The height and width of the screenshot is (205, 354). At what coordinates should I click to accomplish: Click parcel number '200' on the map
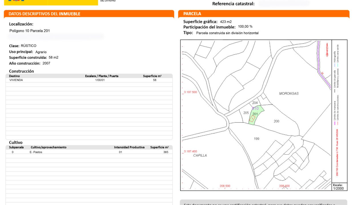pos(276,121)
